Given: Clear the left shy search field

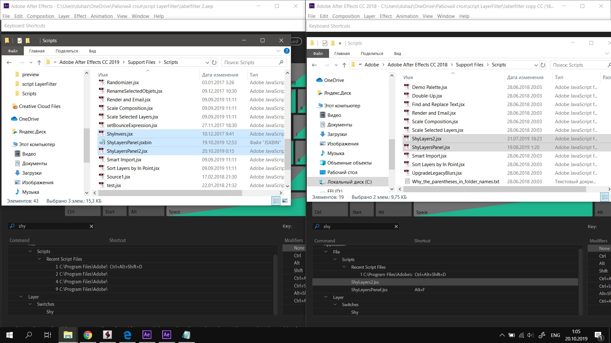Looking at the screenshot, I should point(91,226).
